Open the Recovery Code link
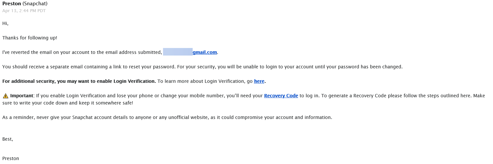Image resolution: width=493 pixels, height=164 pixels. (281, 96)
